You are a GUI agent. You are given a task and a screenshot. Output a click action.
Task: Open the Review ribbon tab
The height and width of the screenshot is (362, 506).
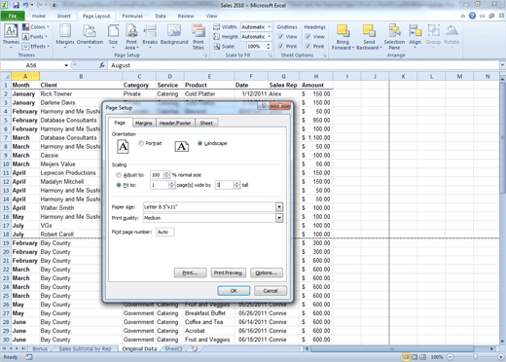[x=186, y=16]
